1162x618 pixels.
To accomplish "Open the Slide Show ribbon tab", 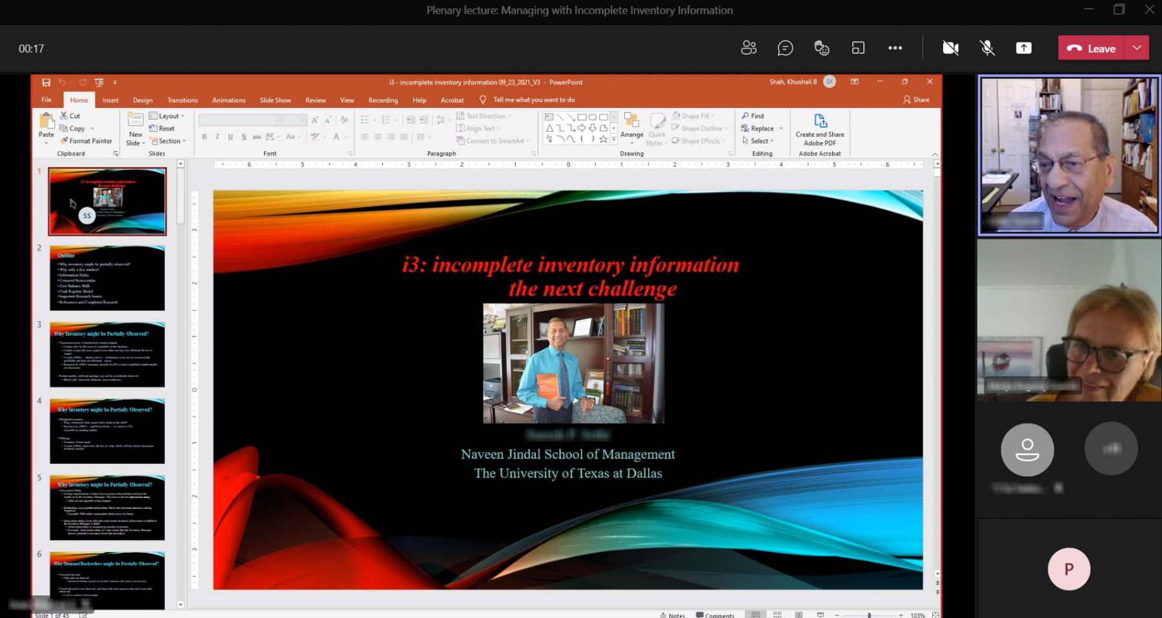I will 275,100.
